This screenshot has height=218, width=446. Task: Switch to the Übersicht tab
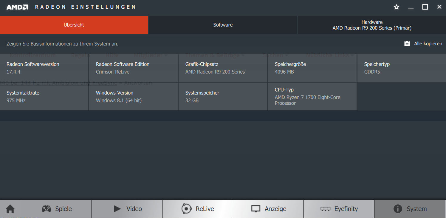point(74,25)
